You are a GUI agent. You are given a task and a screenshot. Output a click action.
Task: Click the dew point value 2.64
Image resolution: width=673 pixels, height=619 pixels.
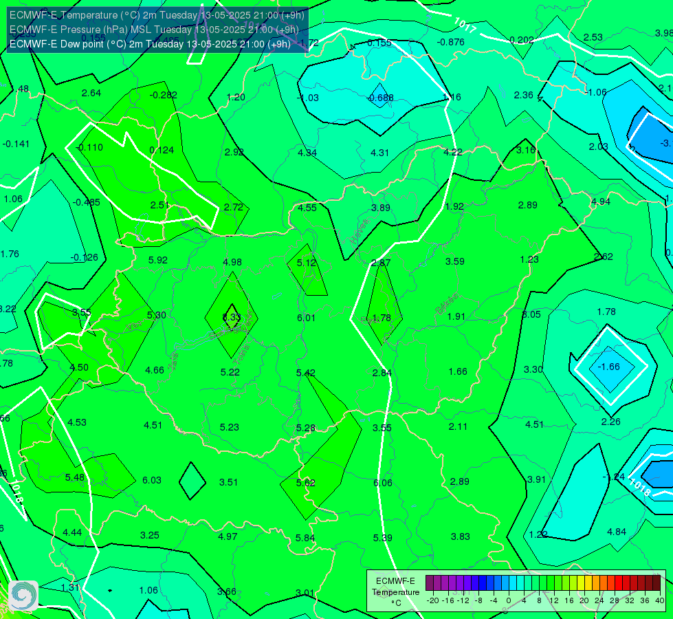pos(91,93)
